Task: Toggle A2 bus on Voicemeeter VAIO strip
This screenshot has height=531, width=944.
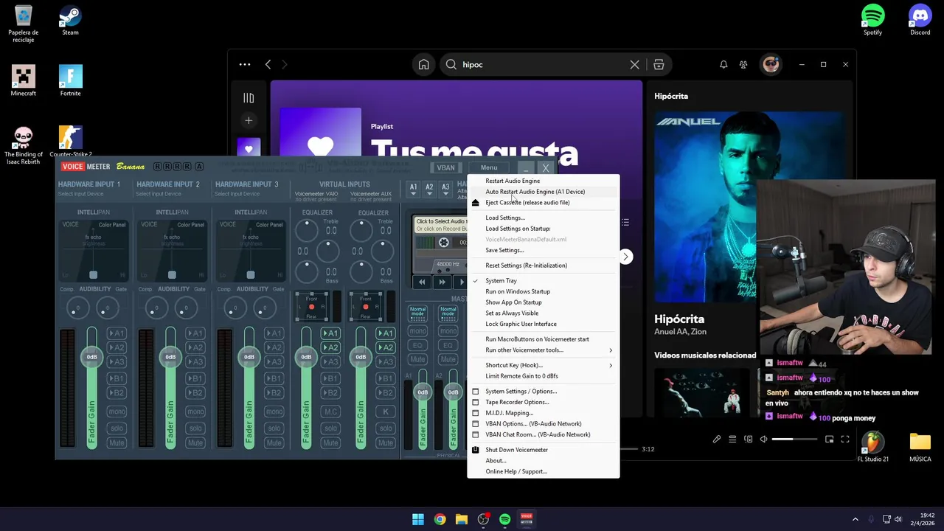Action: point(330,347)
